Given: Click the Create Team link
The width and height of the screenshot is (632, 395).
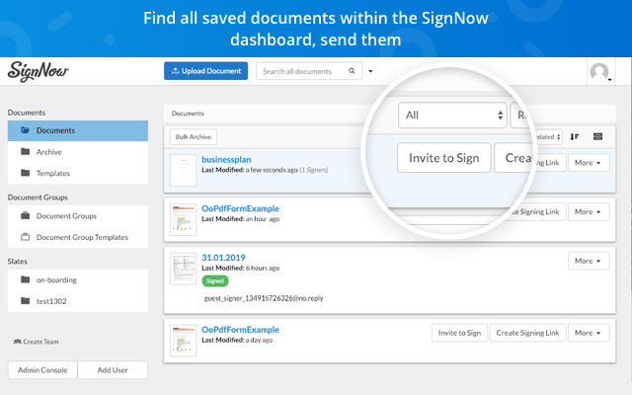Looking at the screenshot, I should pos(37,342).
